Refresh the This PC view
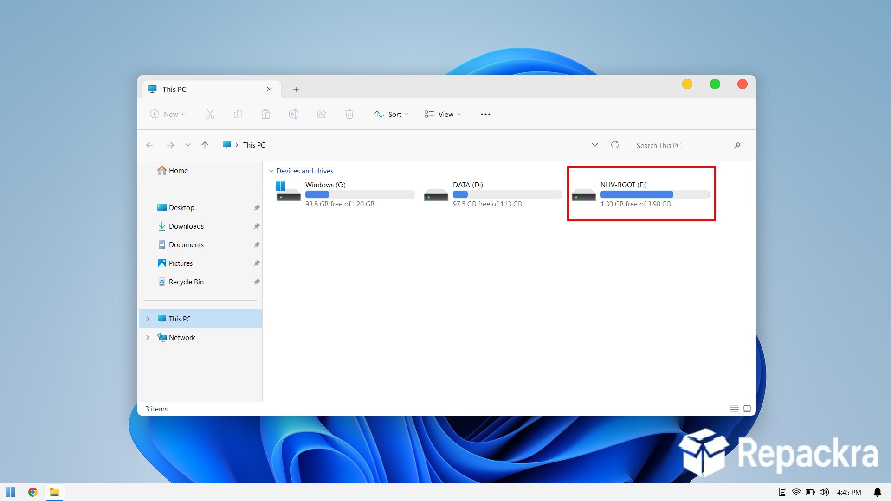 615,145
